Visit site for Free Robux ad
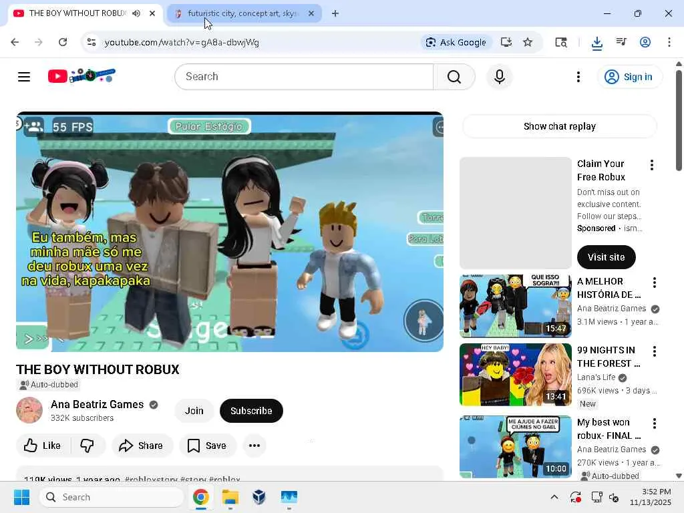Screen dimensions: 684x513 coord(606,257)
